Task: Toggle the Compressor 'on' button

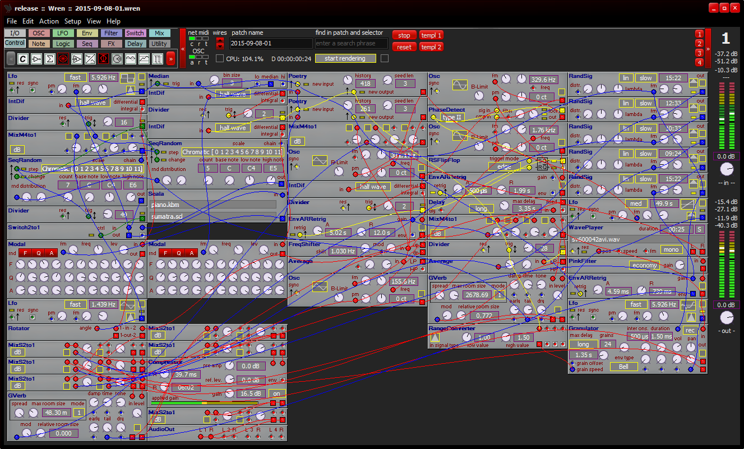Action: (x=276, y=394)
